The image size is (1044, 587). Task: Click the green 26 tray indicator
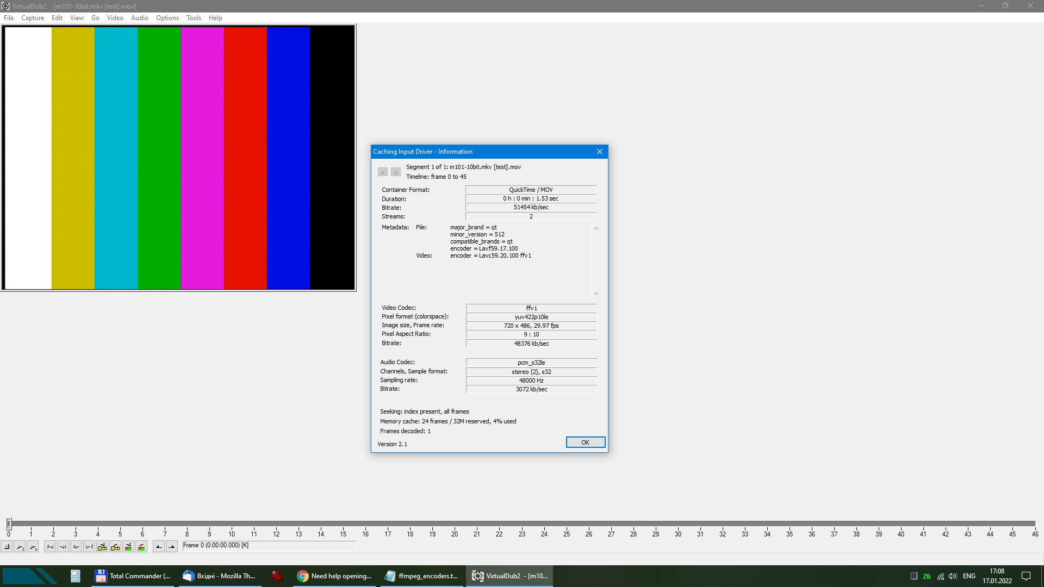[x=927, y=576]
